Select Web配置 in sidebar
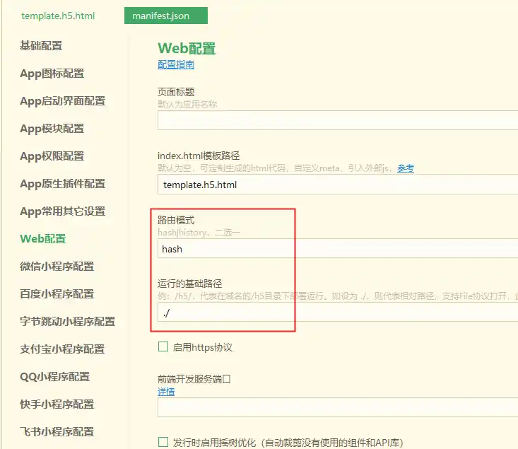The image size is (518, 449). pyautogui.click(x=42, y=239)
